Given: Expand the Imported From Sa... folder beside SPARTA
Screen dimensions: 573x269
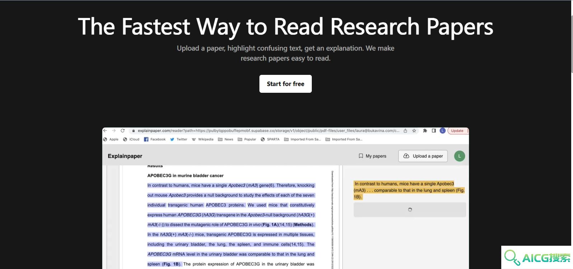Looking at the screenshot, I should (x=302, y=139).
